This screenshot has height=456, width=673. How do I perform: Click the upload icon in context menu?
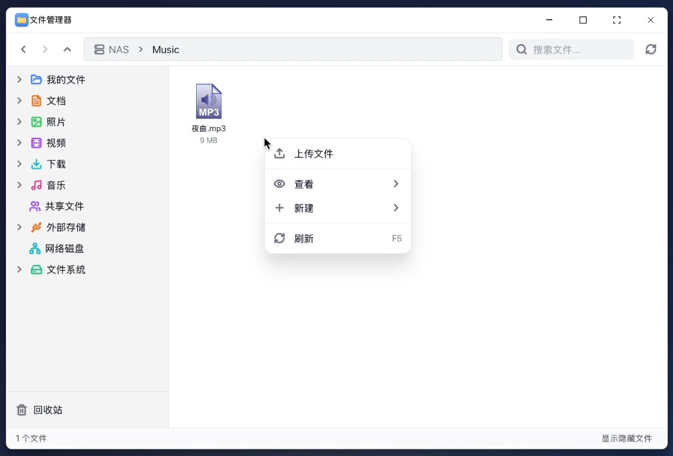click(280, 154)
